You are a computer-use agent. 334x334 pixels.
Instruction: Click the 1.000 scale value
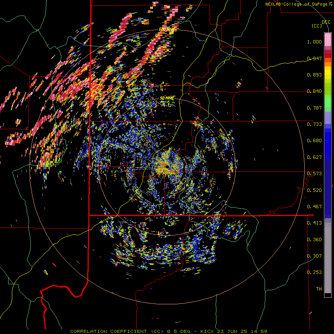coord(314,42)
